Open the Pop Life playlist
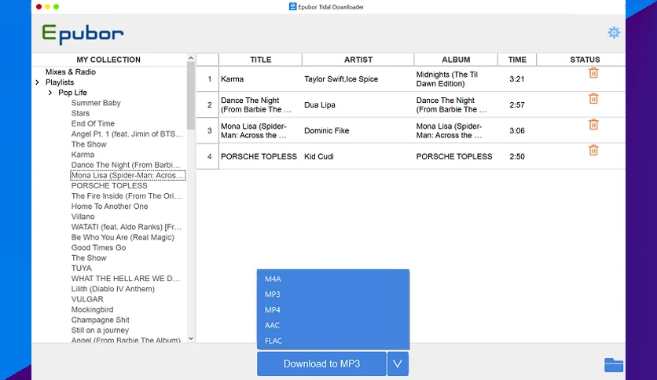Image resolution: width=657 pixels, height=380 pixels. (x=72, y=93)
